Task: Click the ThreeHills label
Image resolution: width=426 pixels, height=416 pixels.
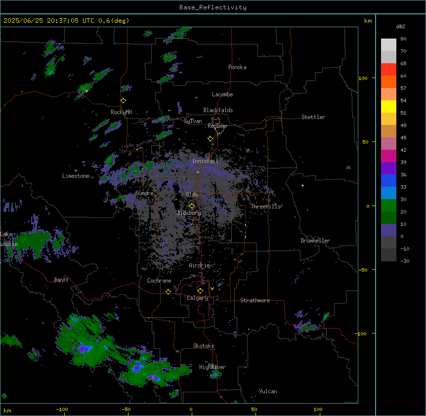Action: tap(265, 207)
